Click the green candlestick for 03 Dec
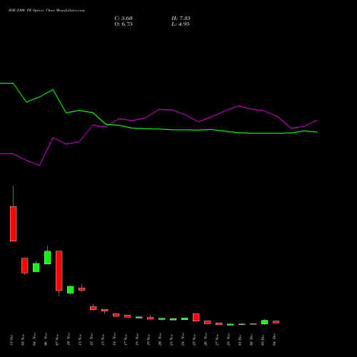 click(x=265, y=322)
